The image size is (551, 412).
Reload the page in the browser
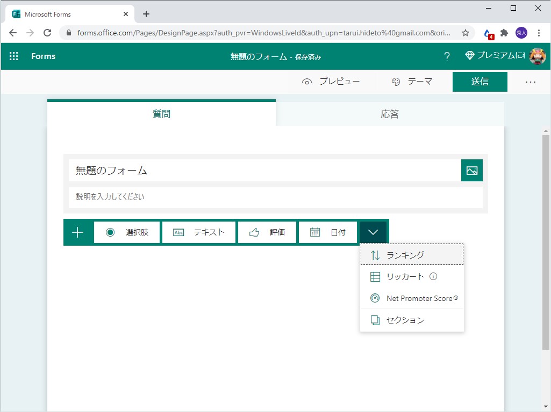(47, 33)
